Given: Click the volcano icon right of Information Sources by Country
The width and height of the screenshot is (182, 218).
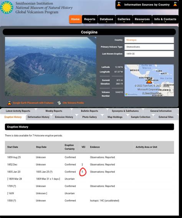Looking at the screenshot, I should pos(175,4).
